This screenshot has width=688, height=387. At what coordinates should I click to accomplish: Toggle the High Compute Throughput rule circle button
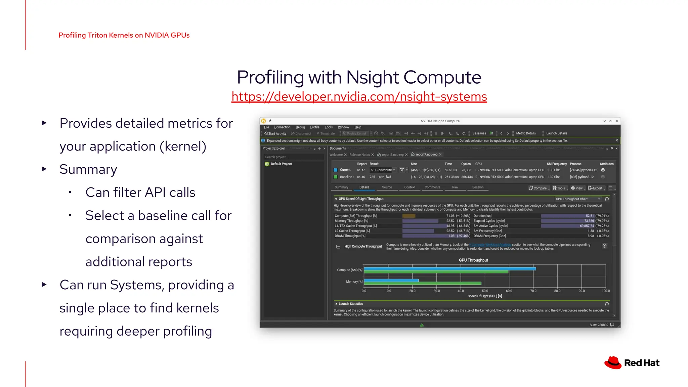[604, 246]
